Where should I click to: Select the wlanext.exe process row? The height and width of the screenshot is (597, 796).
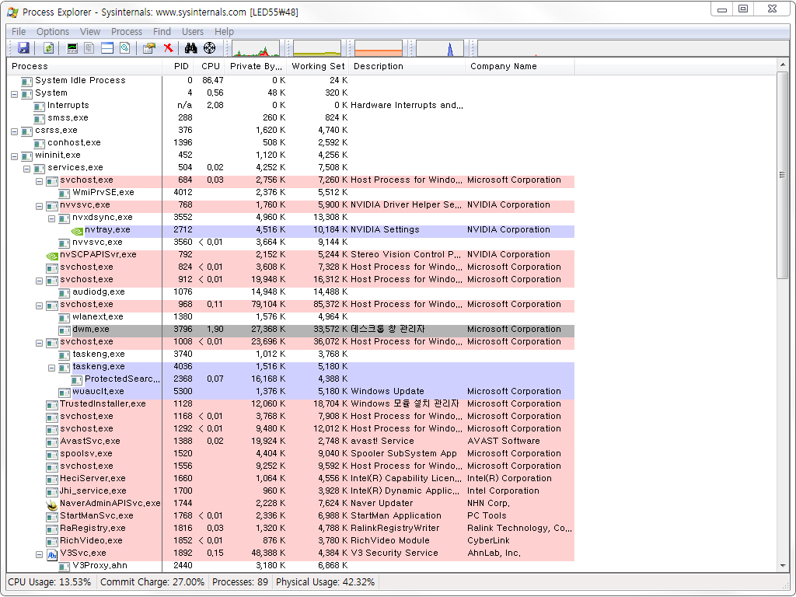pyautogui.click(x=291, y=317)
